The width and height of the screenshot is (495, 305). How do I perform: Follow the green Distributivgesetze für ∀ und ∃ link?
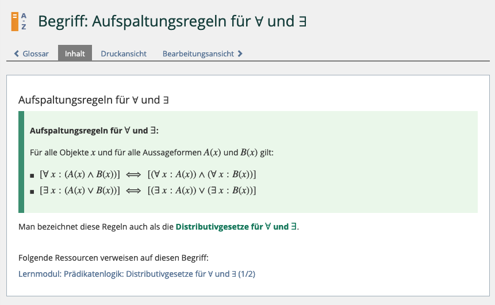(x=236, y=227)
